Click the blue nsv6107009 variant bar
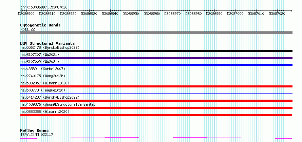This screenshot has width=302, height=142. [156, 65]
